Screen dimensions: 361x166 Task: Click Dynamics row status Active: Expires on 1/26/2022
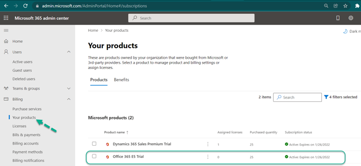[x=307, y=144]
